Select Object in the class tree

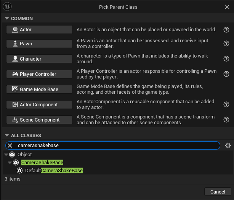point(25,155)
